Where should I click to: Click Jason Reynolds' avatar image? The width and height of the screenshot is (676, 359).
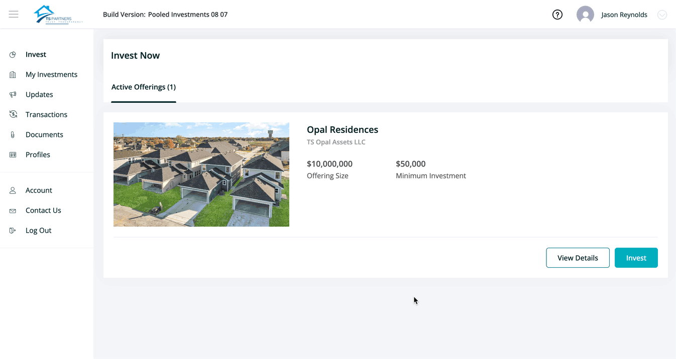click(585, 15)
